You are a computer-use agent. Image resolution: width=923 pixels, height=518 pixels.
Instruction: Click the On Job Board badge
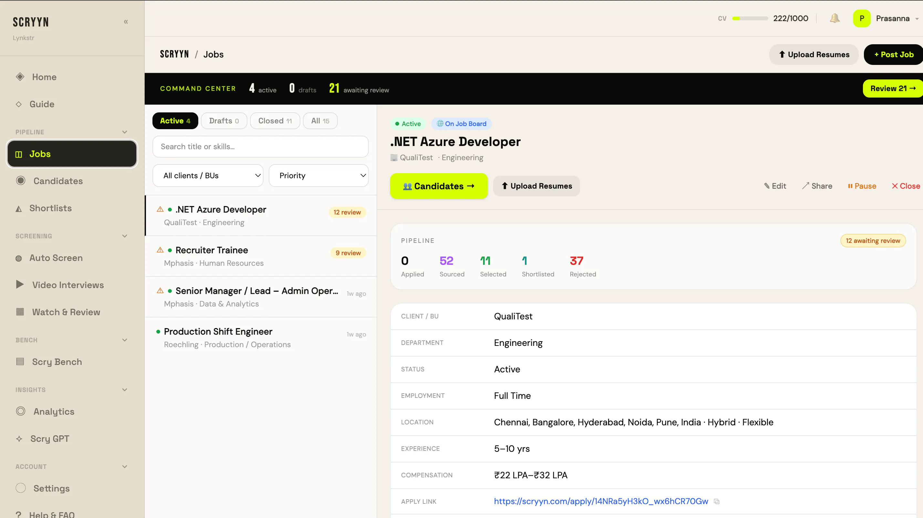[x=461, y=124]
